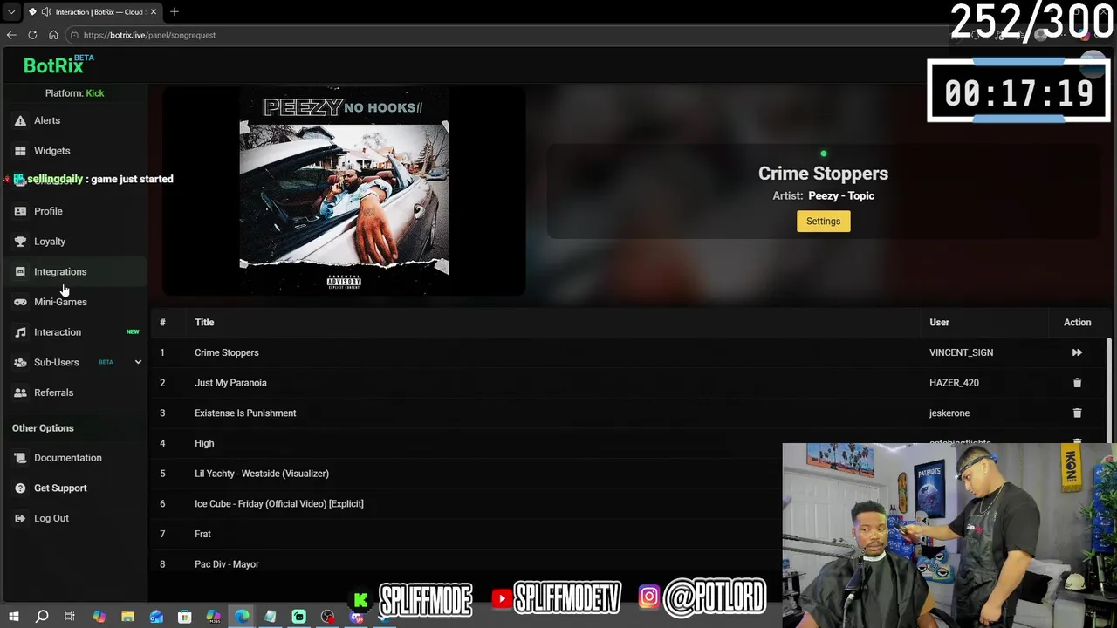Viewport: 1117px width, 628px height.
Task: Click the Microsoft Edge taskbar icon
Action: click(x=242, y=617)
